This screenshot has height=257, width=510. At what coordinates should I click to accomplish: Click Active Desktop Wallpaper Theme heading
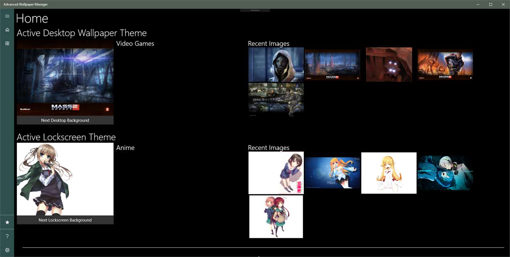[x=82, y=33]
